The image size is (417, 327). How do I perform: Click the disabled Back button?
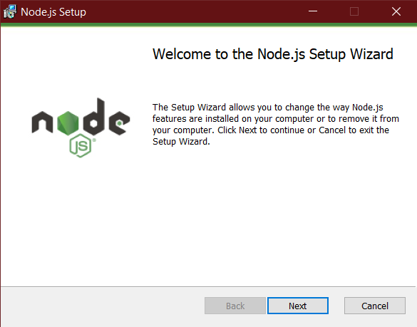235,306
